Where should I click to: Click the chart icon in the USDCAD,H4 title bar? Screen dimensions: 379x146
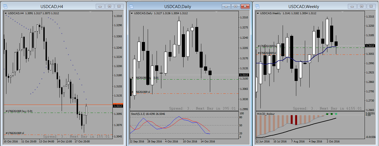click(x=6, y=6)
